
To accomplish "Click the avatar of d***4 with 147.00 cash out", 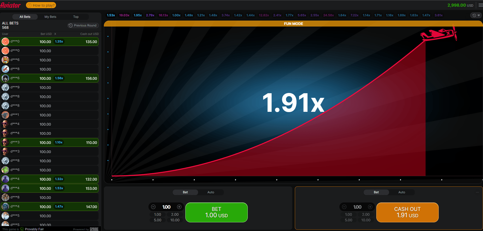I will click(5, 207).
